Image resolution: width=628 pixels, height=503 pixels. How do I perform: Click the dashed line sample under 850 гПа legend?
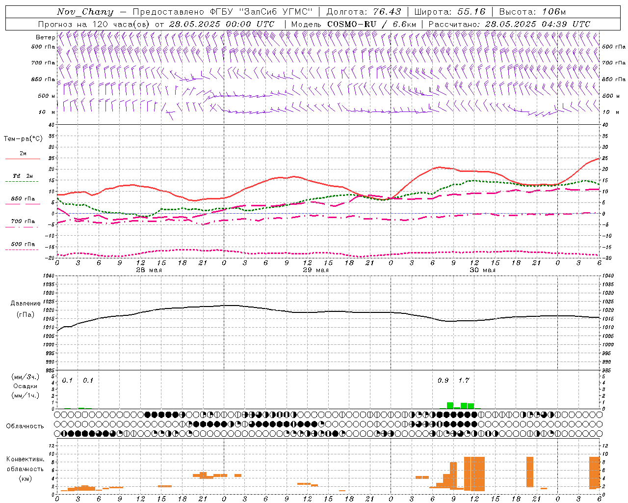22,204
